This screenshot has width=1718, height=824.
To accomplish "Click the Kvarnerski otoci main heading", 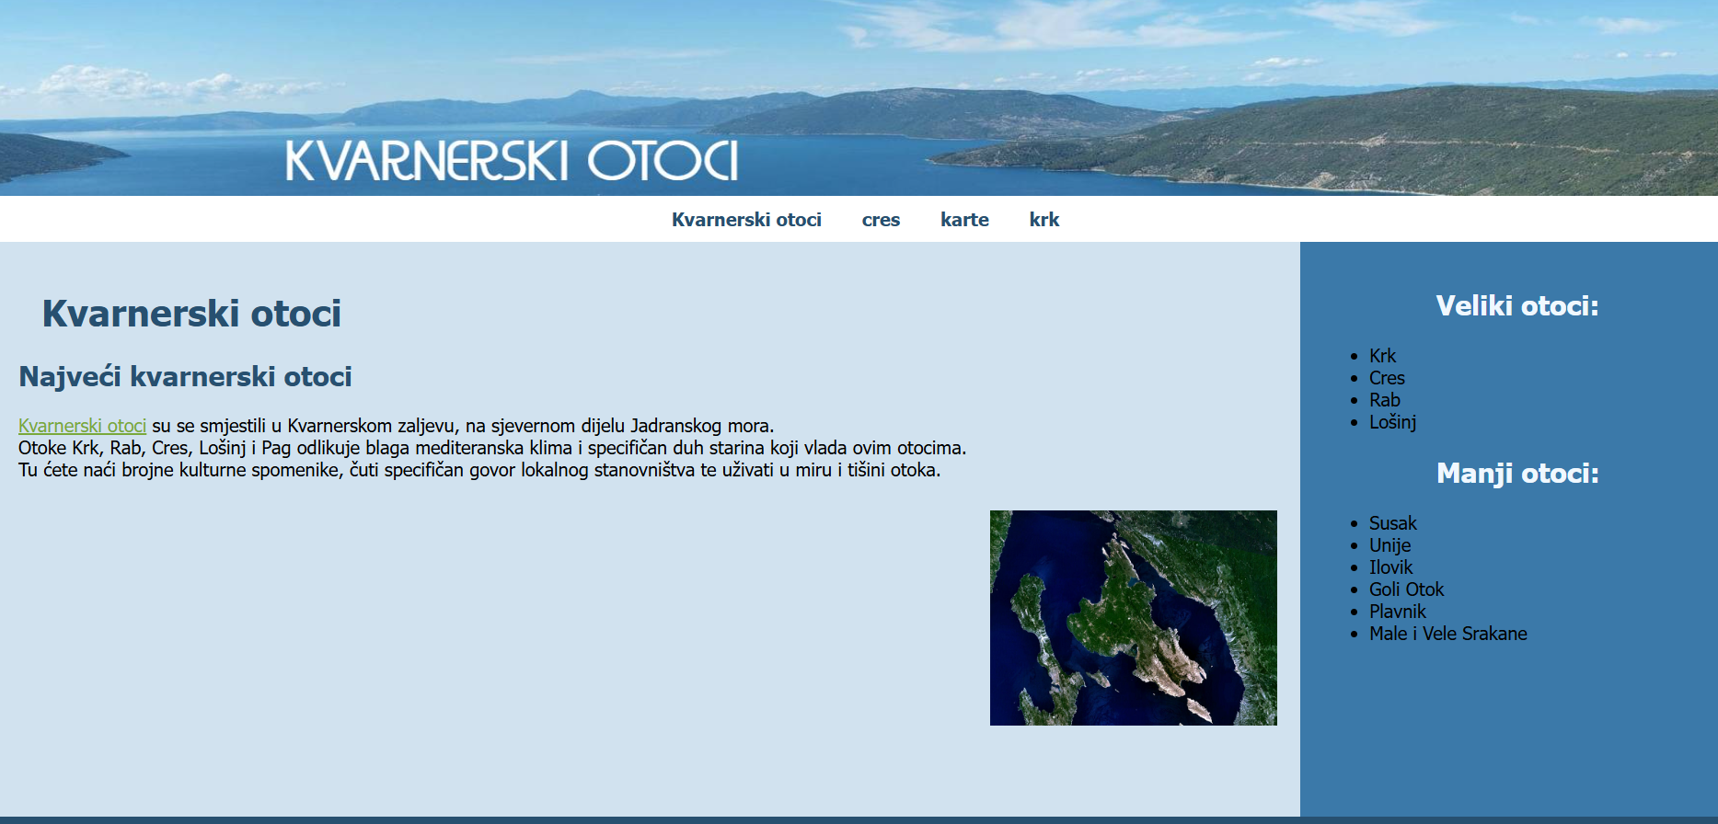I will coord(191,314).
